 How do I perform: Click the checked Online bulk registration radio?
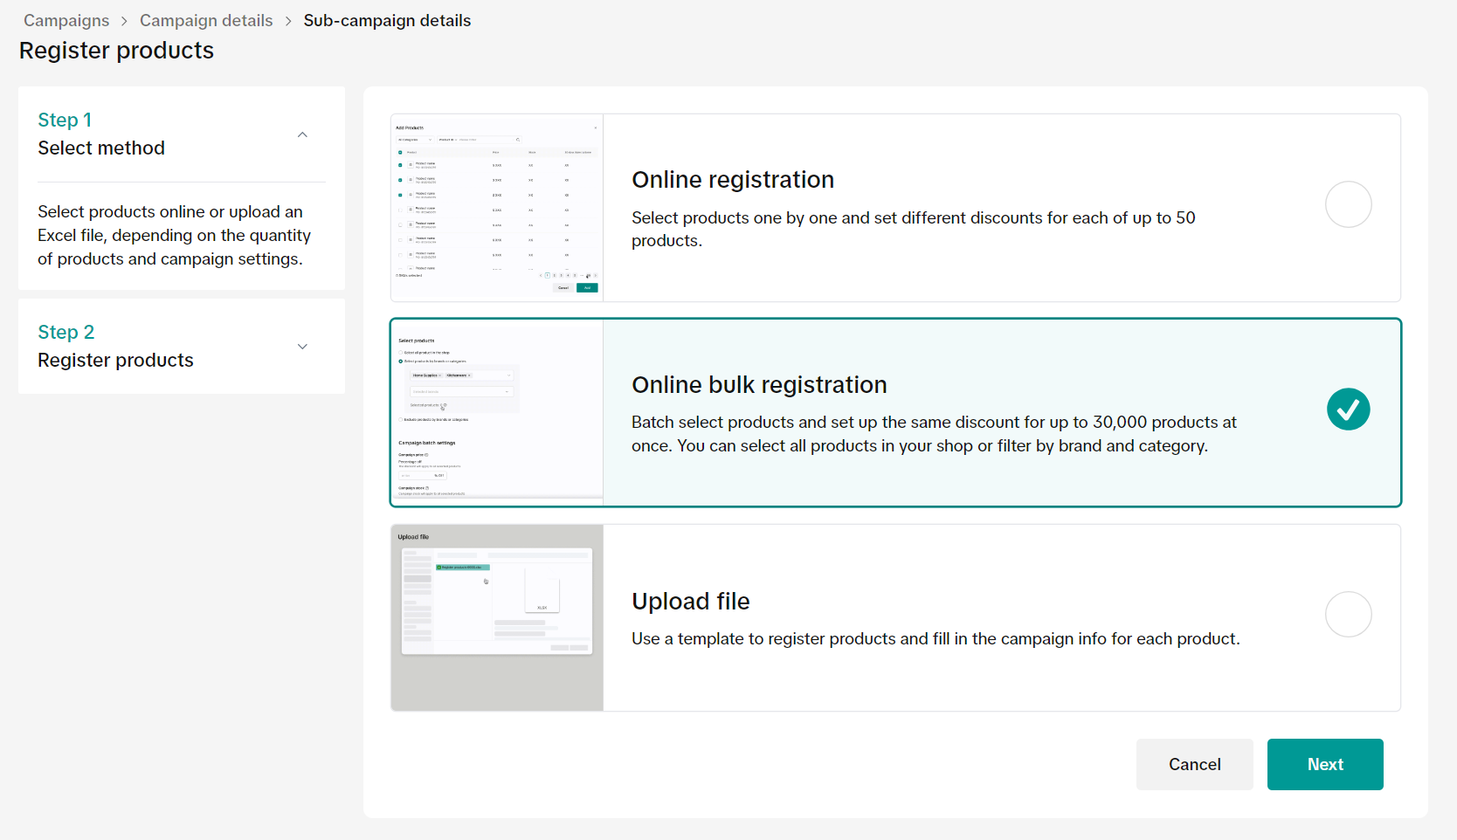pyautogui.click(x=1348, y=410)
